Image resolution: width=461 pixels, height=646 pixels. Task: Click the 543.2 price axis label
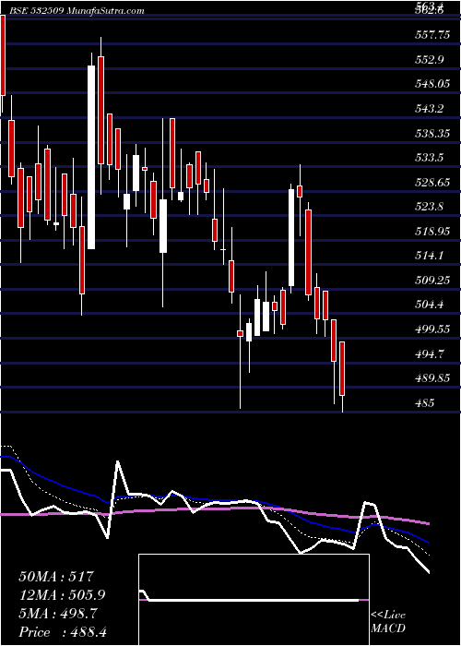430,109
